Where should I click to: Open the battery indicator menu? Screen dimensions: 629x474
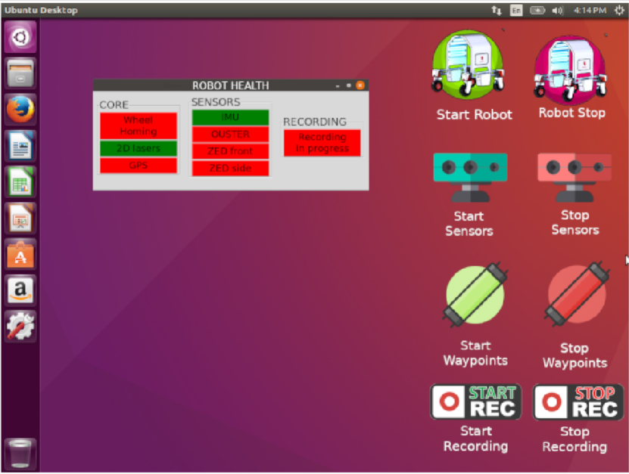click(537, 11)
